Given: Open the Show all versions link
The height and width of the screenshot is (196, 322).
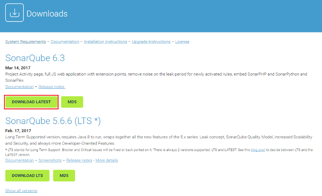Looking at the screenshot, I should point(21,191).
